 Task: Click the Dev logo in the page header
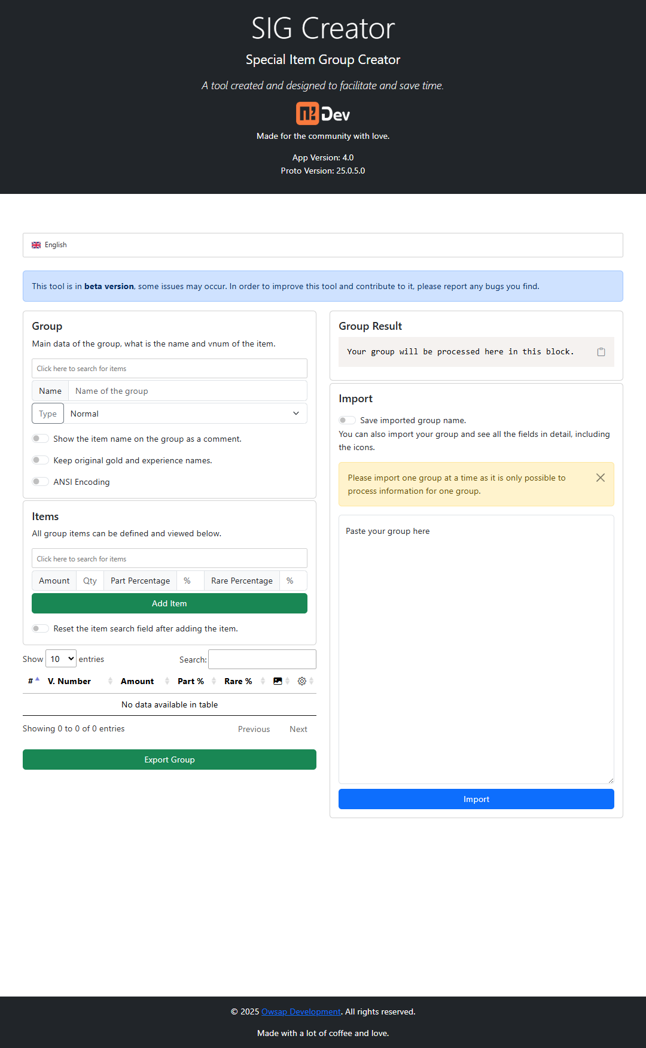tap(323, 113)
